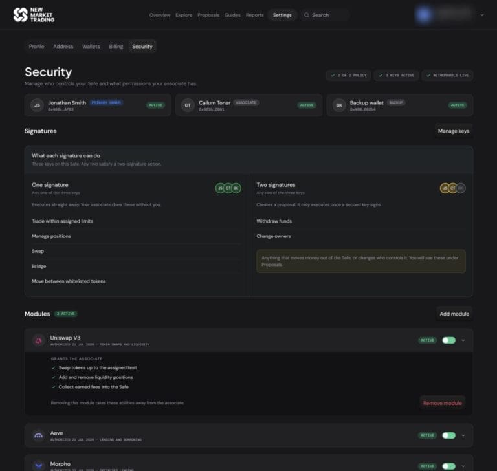The image size is (497, 471).
Task: Click the Withdrawals live status chip
Action: 447,76
